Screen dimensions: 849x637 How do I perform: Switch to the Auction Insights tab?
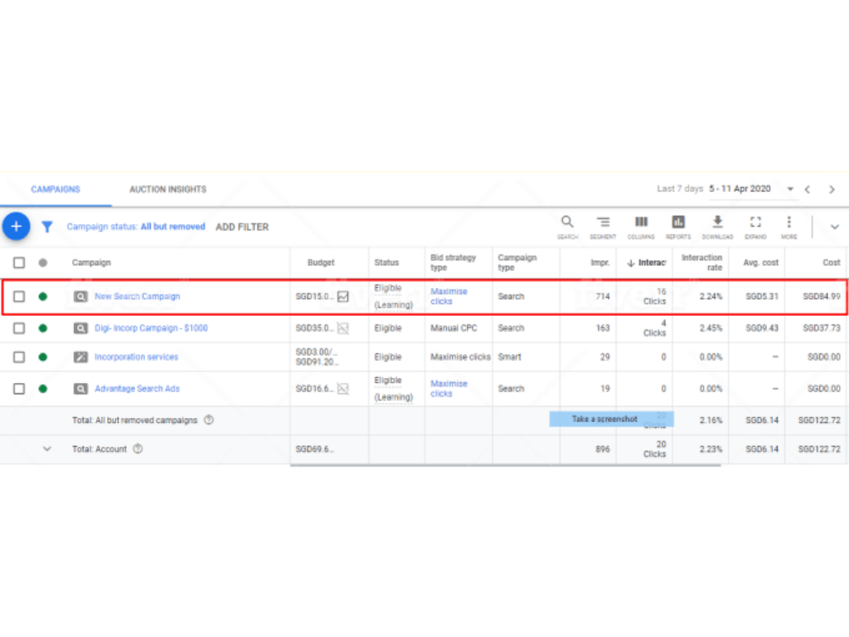[168, 189]
